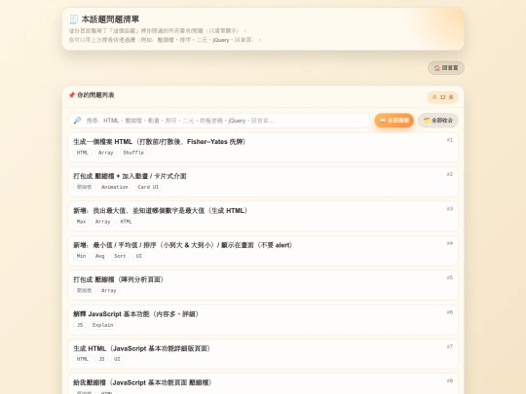This screenshot has width=526, height=394.
Task: Click the Array tag in question #5
Action: click(x=108, y=291)
